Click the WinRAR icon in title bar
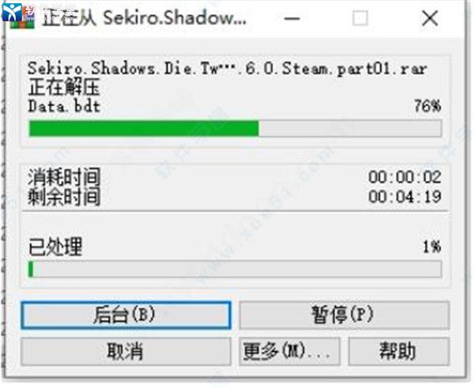Viewport: 474px width, 387px height. click(x=22, y=18)
